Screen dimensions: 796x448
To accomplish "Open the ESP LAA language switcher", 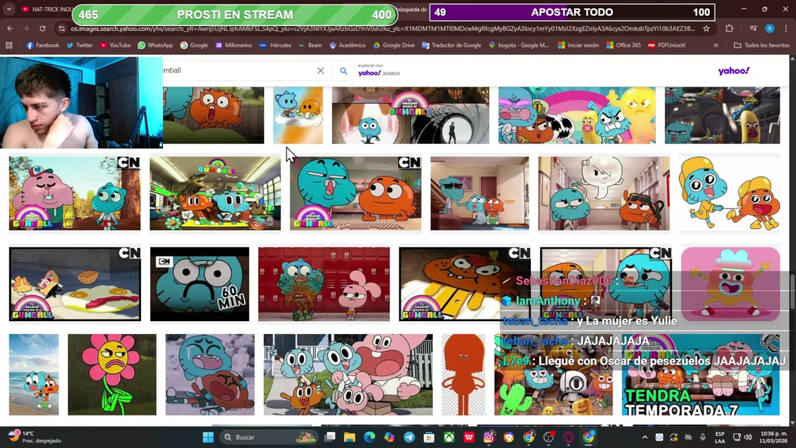I will tap(720, 437).
